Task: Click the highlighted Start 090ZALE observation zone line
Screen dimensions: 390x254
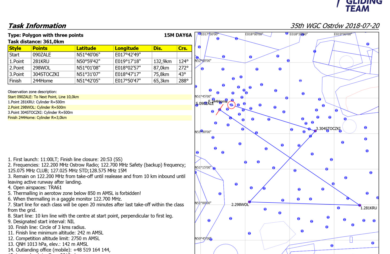Action: (43, 97)
